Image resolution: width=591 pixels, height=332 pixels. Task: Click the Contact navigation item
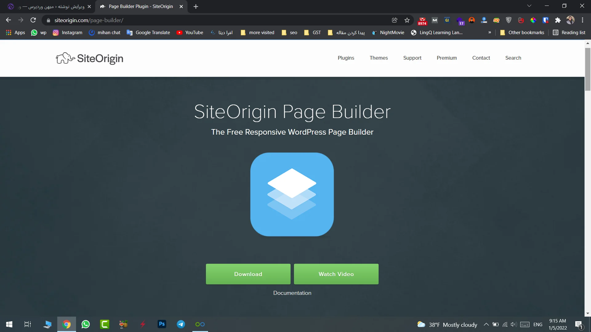[481, 57]
